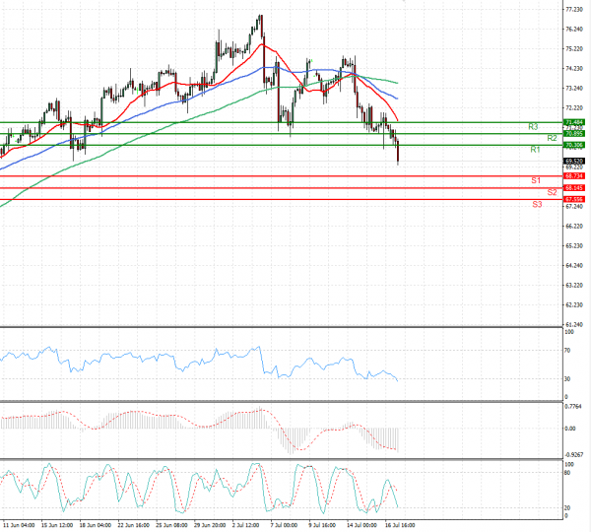Image resolution: width=591 pixels, height=532 pixels.
Task: Select the red 67.556 price tag
Action: click(x=574, y=199)
